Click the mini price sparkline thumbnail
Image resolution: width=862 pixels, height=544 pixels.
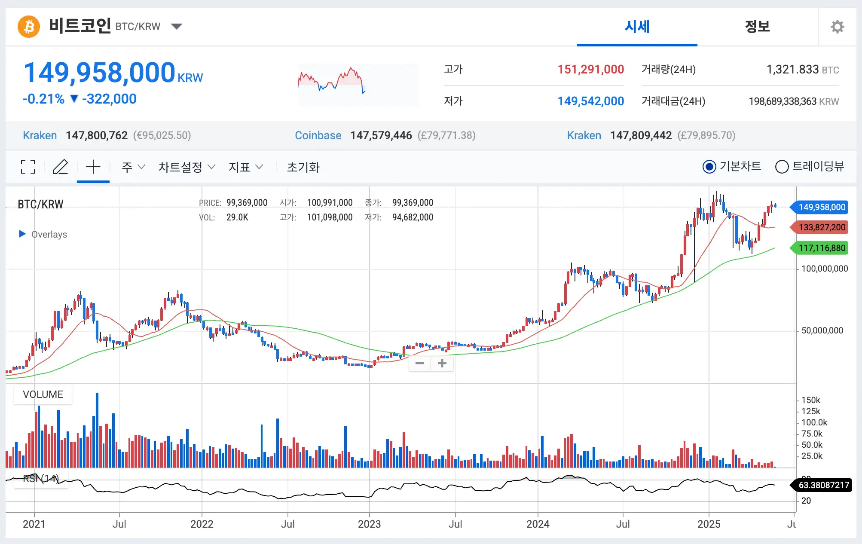pos(358,85)
